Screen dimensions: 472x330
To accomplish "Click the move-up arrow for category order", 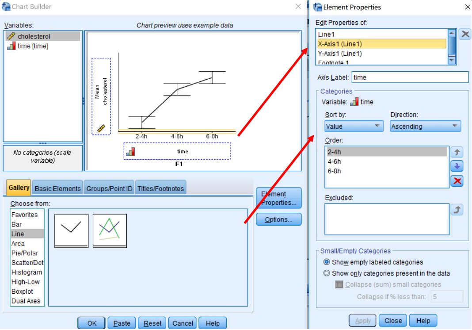I will [x=457, y=152].
